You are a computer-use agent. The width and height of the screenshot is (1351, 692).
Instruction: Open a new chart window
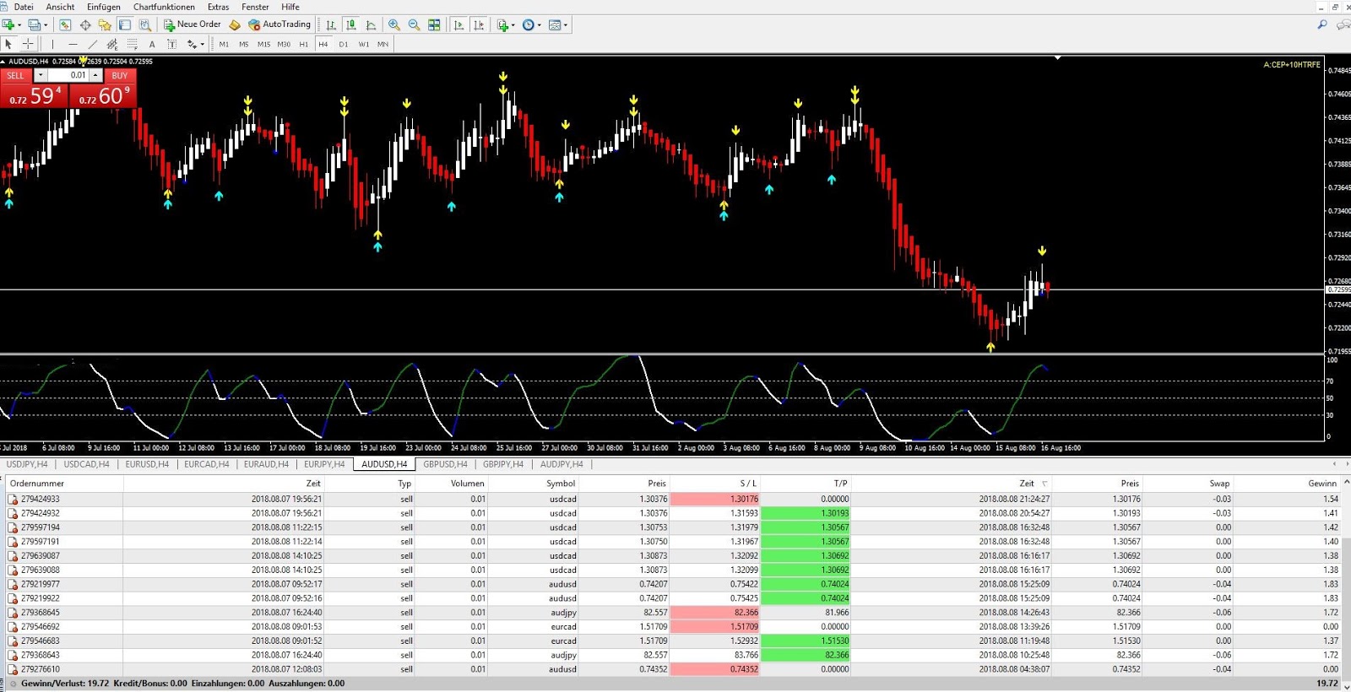coord(8,25)
